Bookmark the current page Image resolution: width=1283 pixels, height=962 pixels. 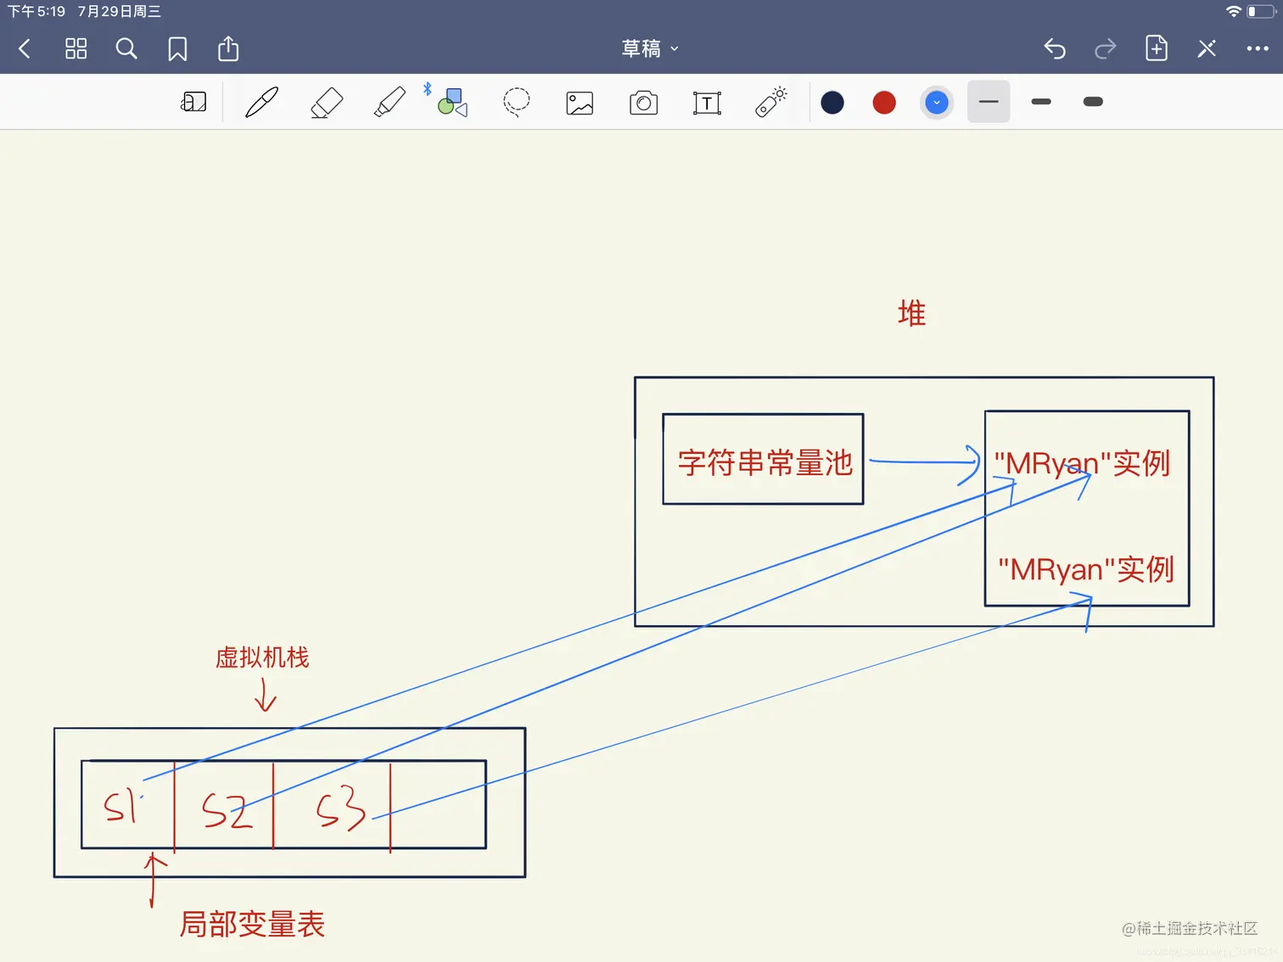click(x=177, y=48)
